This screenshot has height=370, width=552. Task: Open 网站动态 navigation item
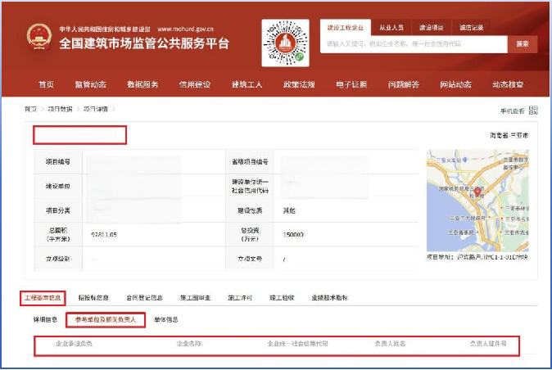click(x=455, y=84)
